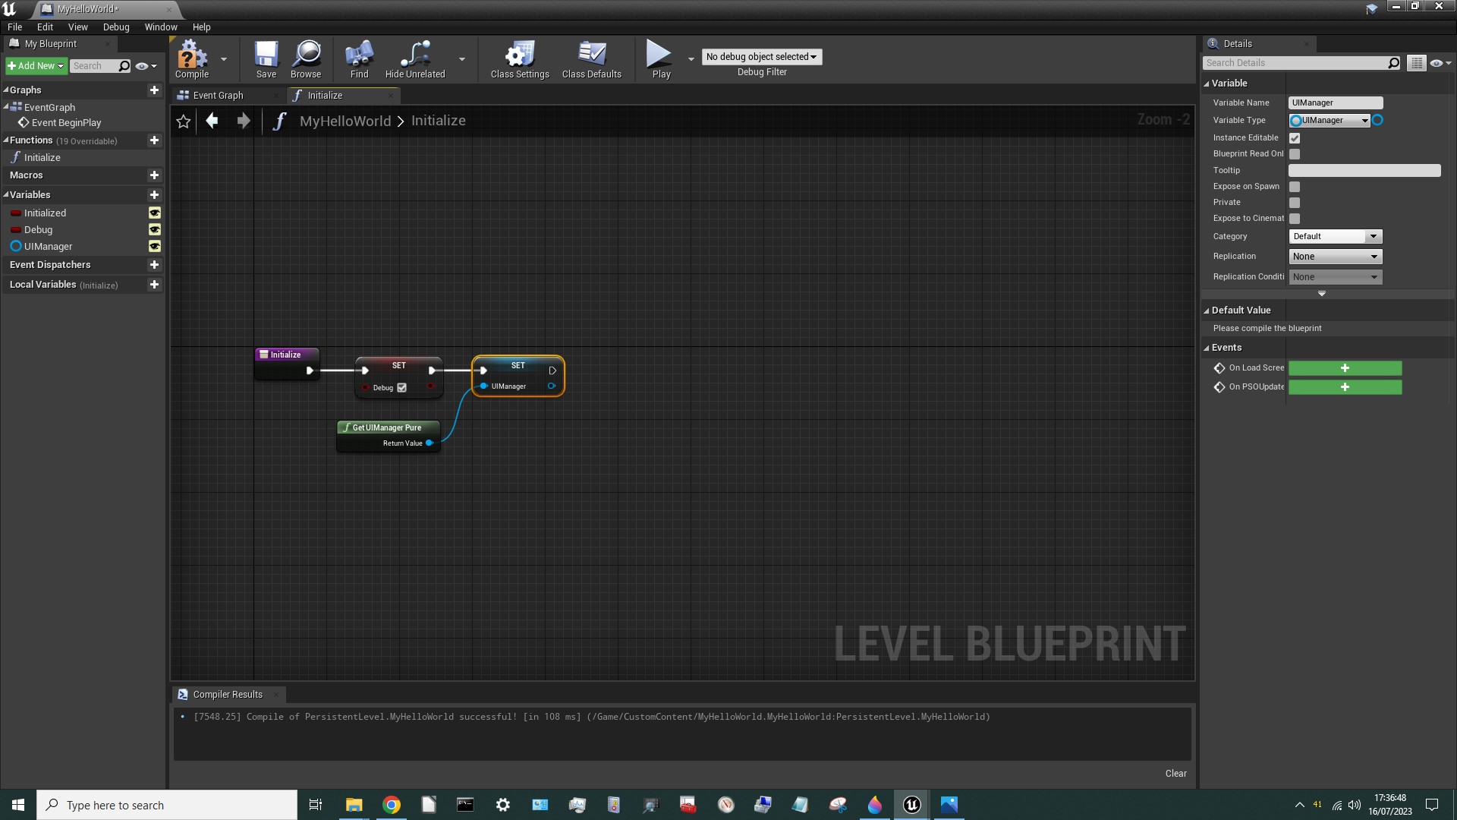Collapse the Default Value section

pos(1206,311)
